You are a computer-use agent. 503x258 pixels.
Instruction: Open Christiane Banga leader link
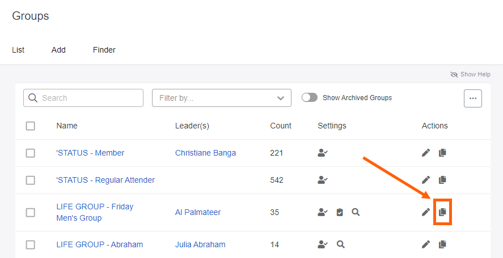(x=205, y=153)
